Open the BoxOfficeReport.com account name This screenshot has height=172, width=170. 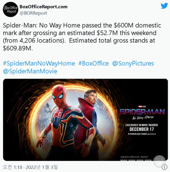coord(43,7)
